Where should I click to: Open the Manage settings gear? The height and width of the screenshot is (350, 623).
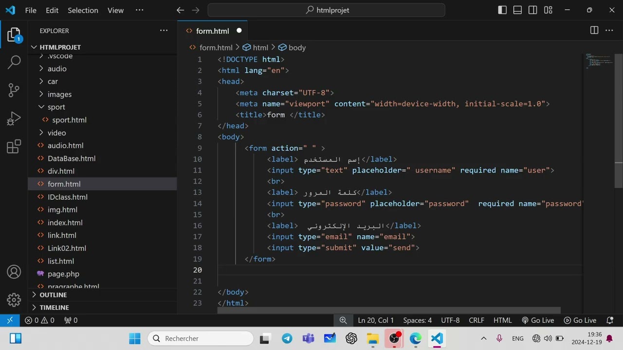tap(14, 299)
